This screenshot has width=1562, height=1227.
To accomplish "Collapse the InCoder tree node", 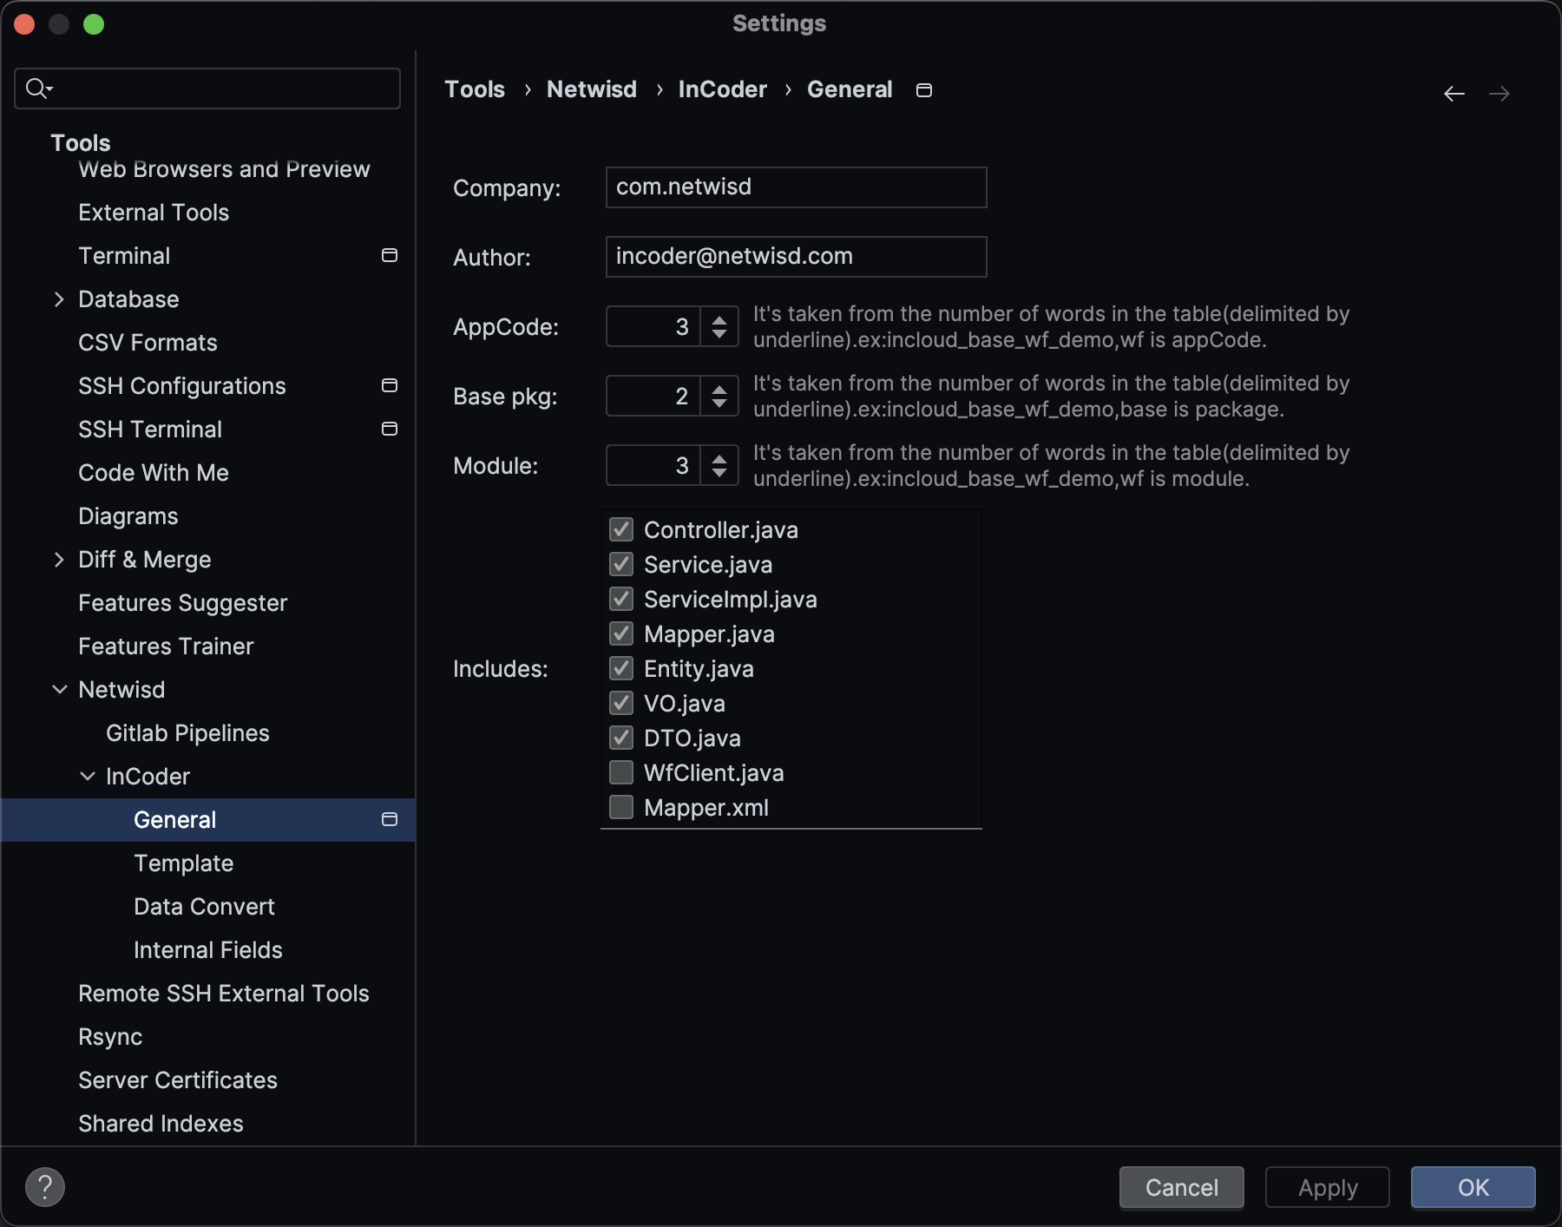I will [x=88, y=777].
